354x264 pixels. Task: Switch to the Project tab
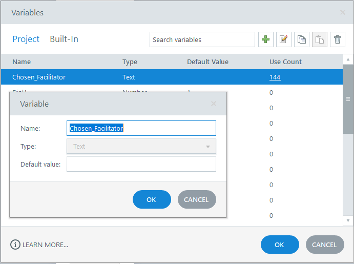[26, 39]
